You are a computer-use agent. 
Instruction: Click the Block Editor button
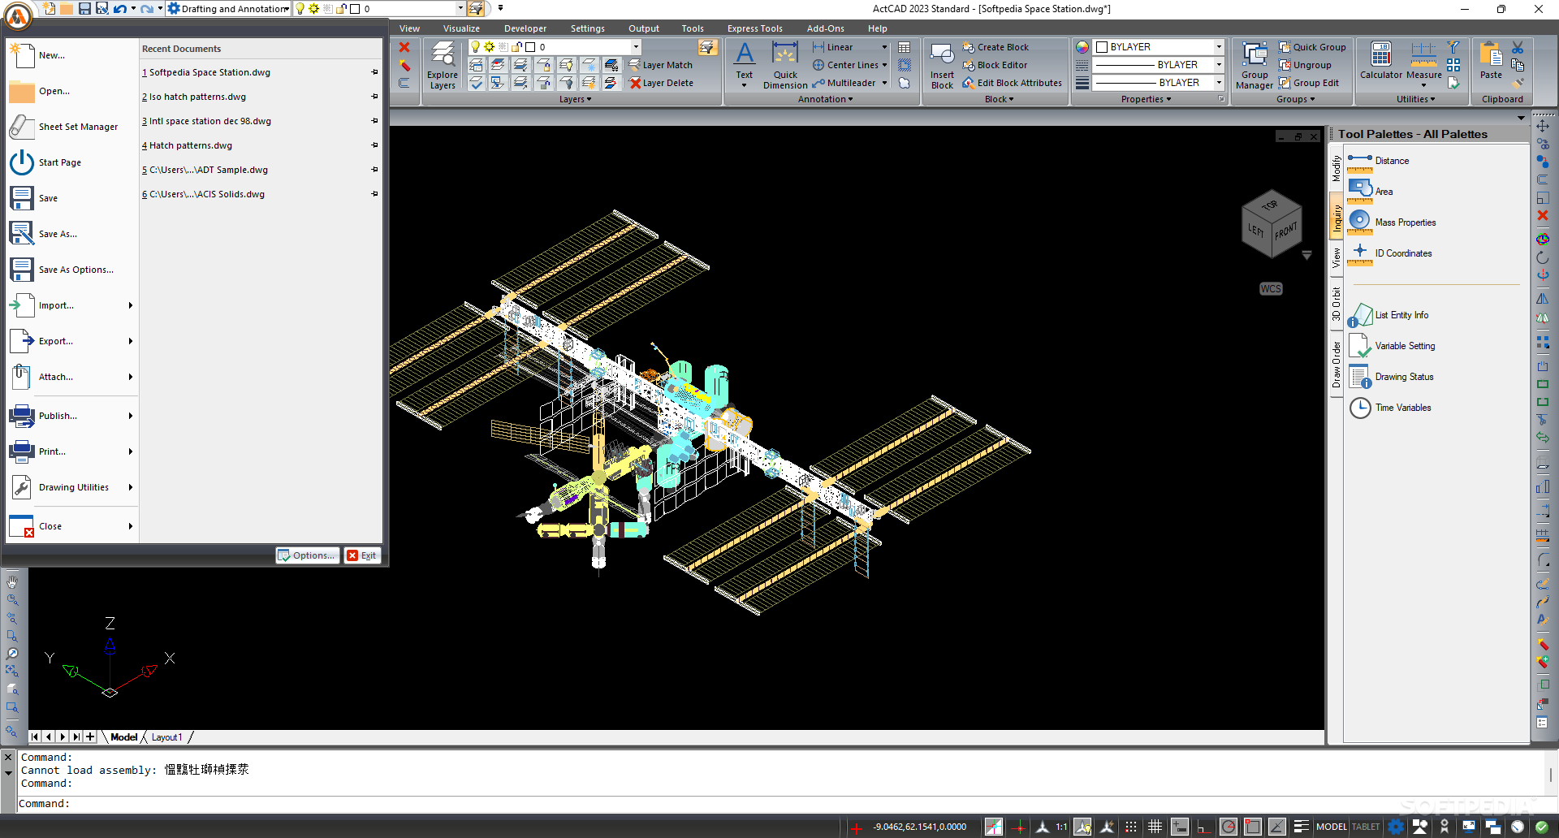click(x=995, y=65)
